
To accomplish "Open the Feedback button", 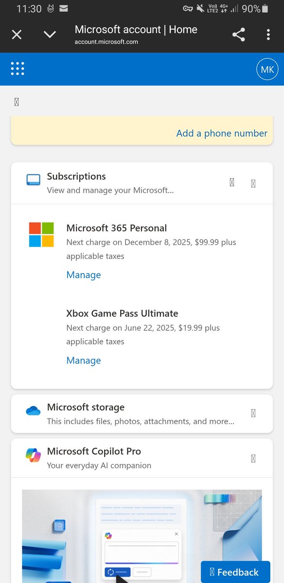I will pos(236,572).
